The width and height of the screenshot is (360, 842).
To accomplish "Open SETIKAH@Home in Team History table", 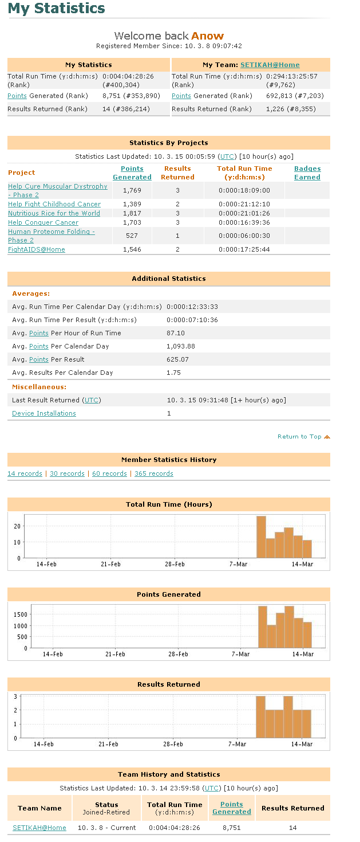I will point(39,828).
